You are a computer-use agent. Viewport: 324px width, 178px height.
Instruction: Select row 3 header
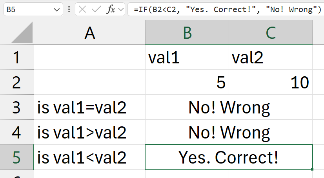tap(16, 107)
